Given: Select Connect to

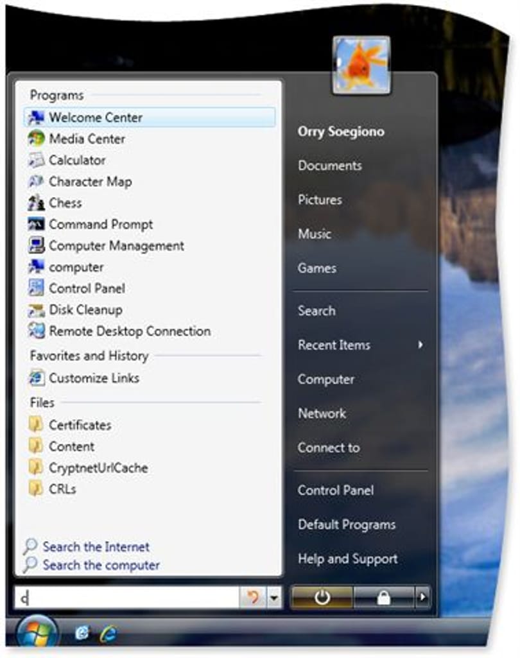Looking at the screenshot, I should pos(329,447).
